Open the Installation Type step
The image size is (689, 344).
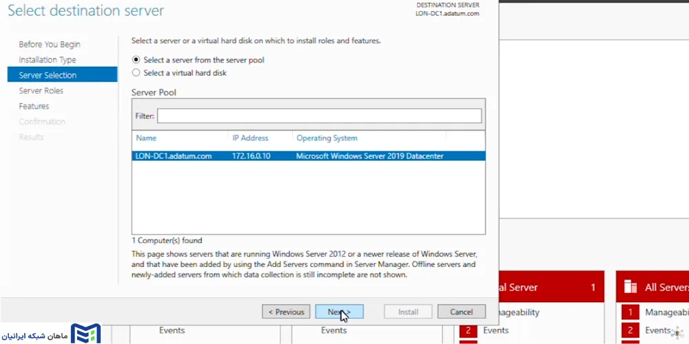click(x=48, y=60)
